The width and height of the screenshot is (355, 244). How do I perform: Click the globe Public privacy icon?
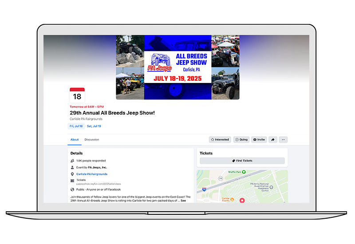72,189
